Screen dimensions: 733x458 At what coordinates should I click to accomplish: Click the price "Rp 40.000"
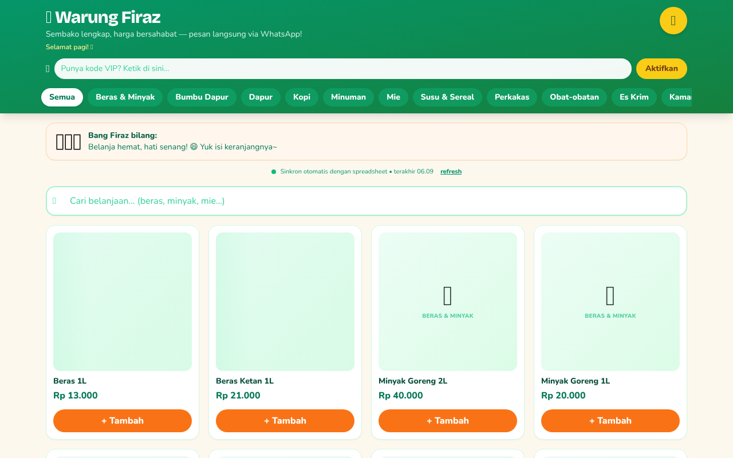click(401, 396)
